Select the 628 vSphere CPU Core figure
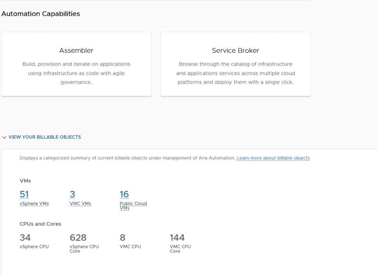 (x=78, y=237)
